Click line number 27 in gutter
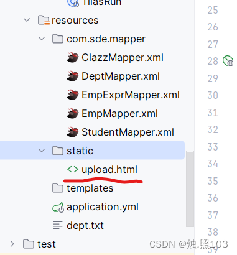The image size is (237, 255). coord(213,44)
